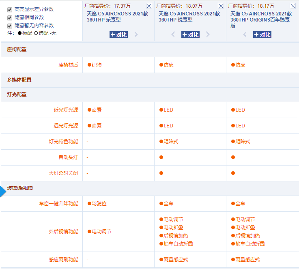The height and width of the screenshot is (269, 299).
Task: Select the 灯光配置 section header
Action: coord(17,95)
